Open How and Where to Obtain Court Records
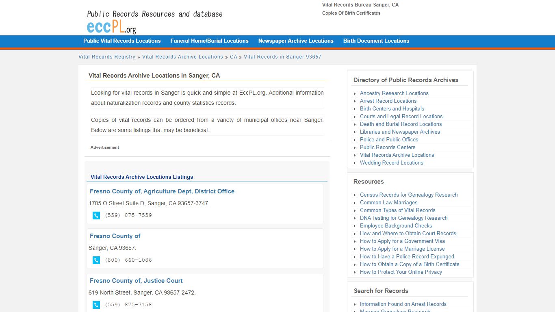Image resolution: width=555 pixels, height=312 pixels. 408,233
